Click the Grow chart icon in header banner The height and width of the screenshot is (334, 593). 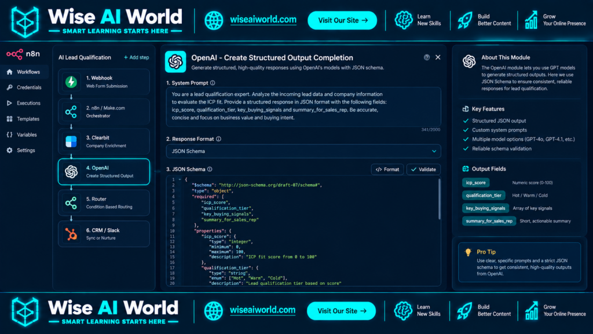(531, 20)
